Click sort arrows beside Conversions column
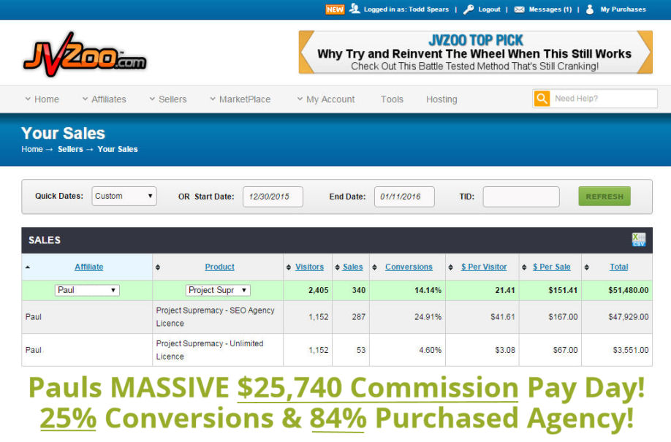The width and height of the screenshot is (671, 442). click(374, 267)
